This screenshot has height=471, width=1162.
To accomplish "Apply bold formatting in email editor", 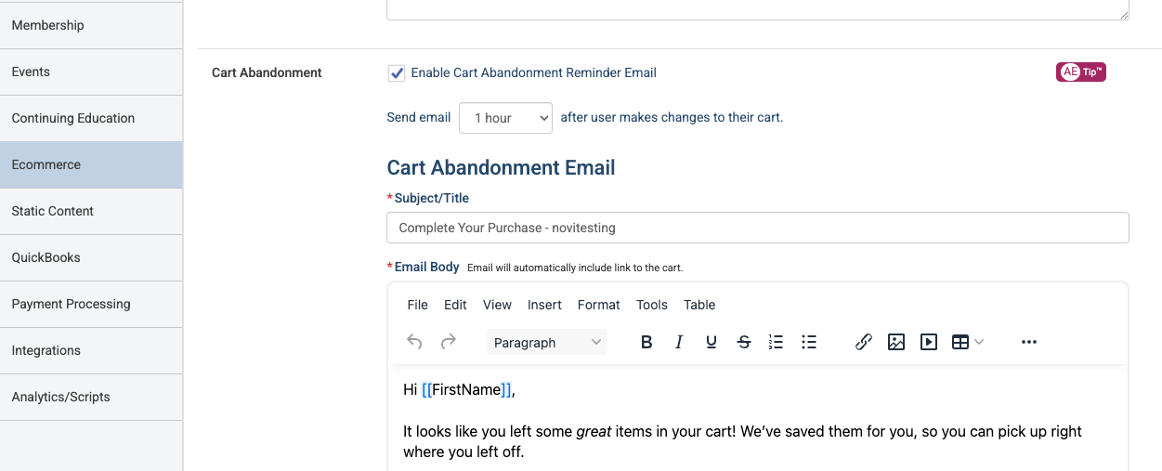I will [x=646, y=342].
